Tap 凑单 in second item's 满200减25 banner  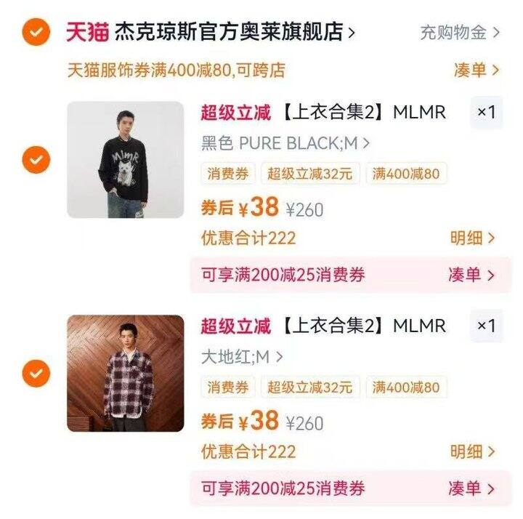pyautogui.click(x=471, y=488)
